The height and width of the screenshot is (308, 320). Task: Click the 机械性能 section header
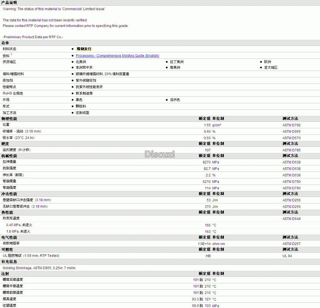click(9, 156)
